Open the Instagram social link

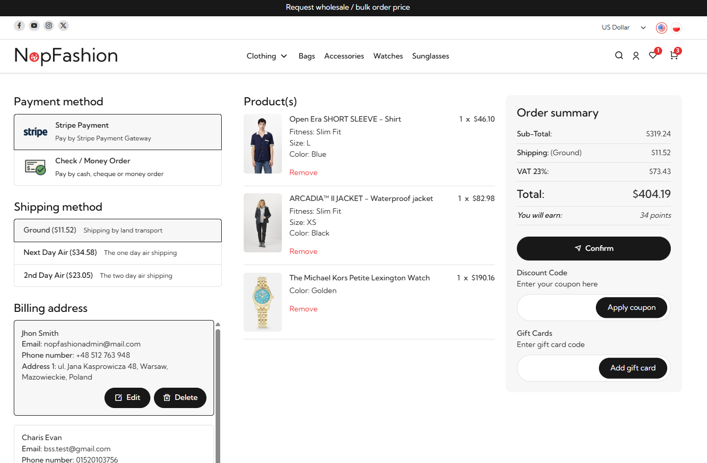pyautogui.click(x=49, y=25)
